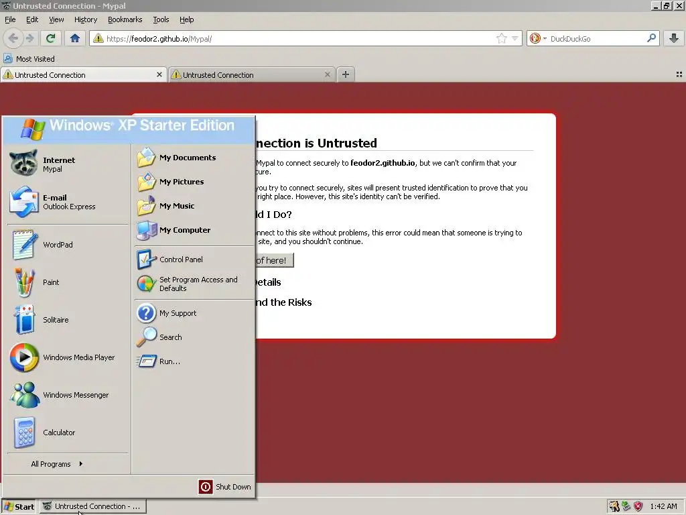
Task: Open Most Visited bookmarks
Action: click(29, 59)
